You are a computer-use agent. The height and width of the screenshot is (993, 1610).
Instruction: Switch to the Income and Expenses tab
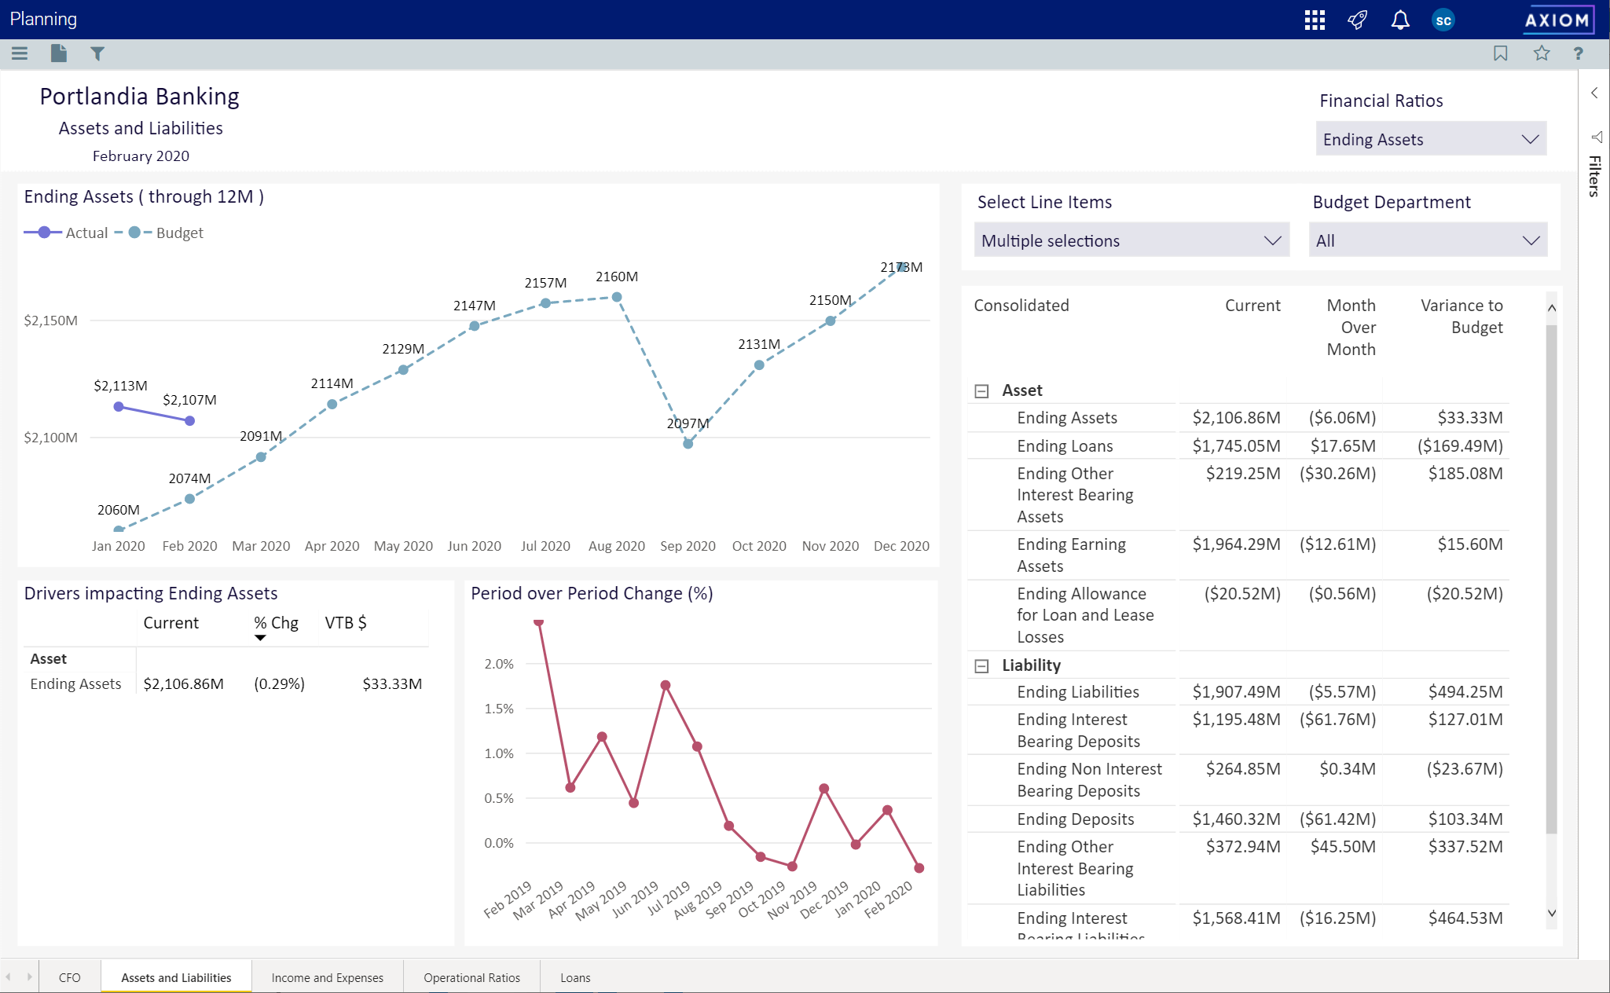pos(327,977)
